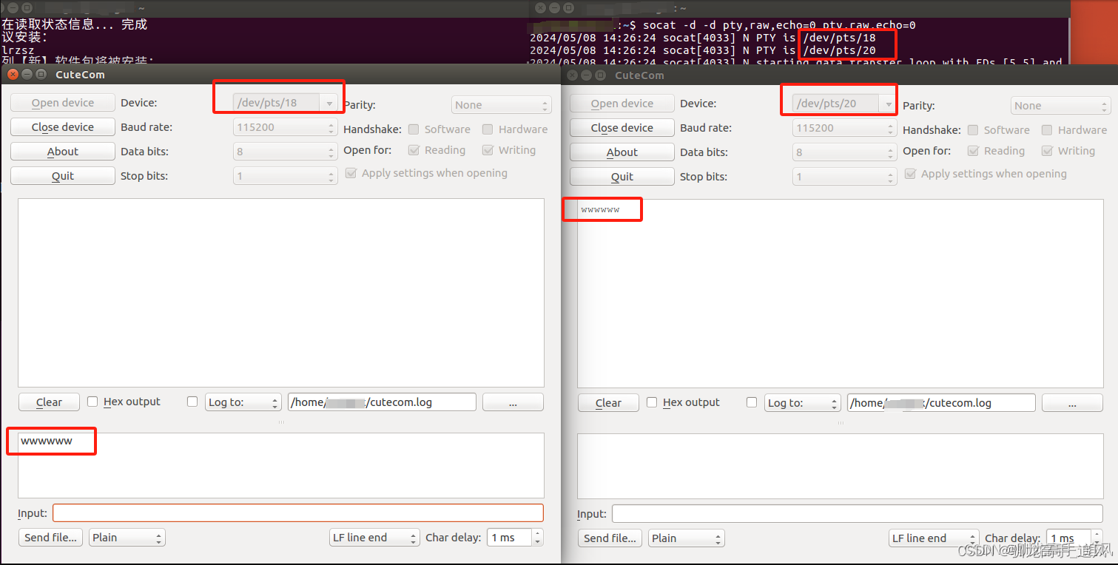Maximize the right CuteCom window
The width and height of the screenshot is (1118, 565).
tap(601, 75)
